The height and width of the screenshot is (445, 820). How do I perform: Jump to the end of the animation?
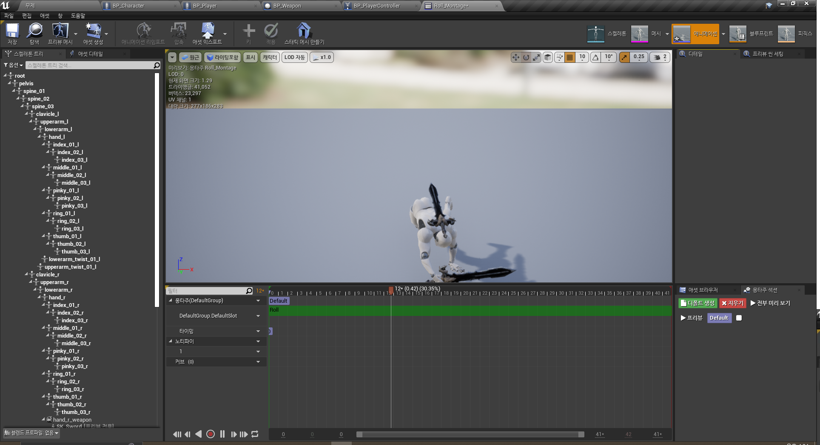[x=244, y=434]
